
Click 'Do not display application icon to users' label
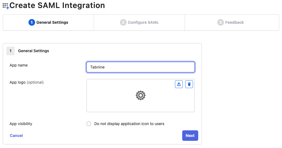129,124
